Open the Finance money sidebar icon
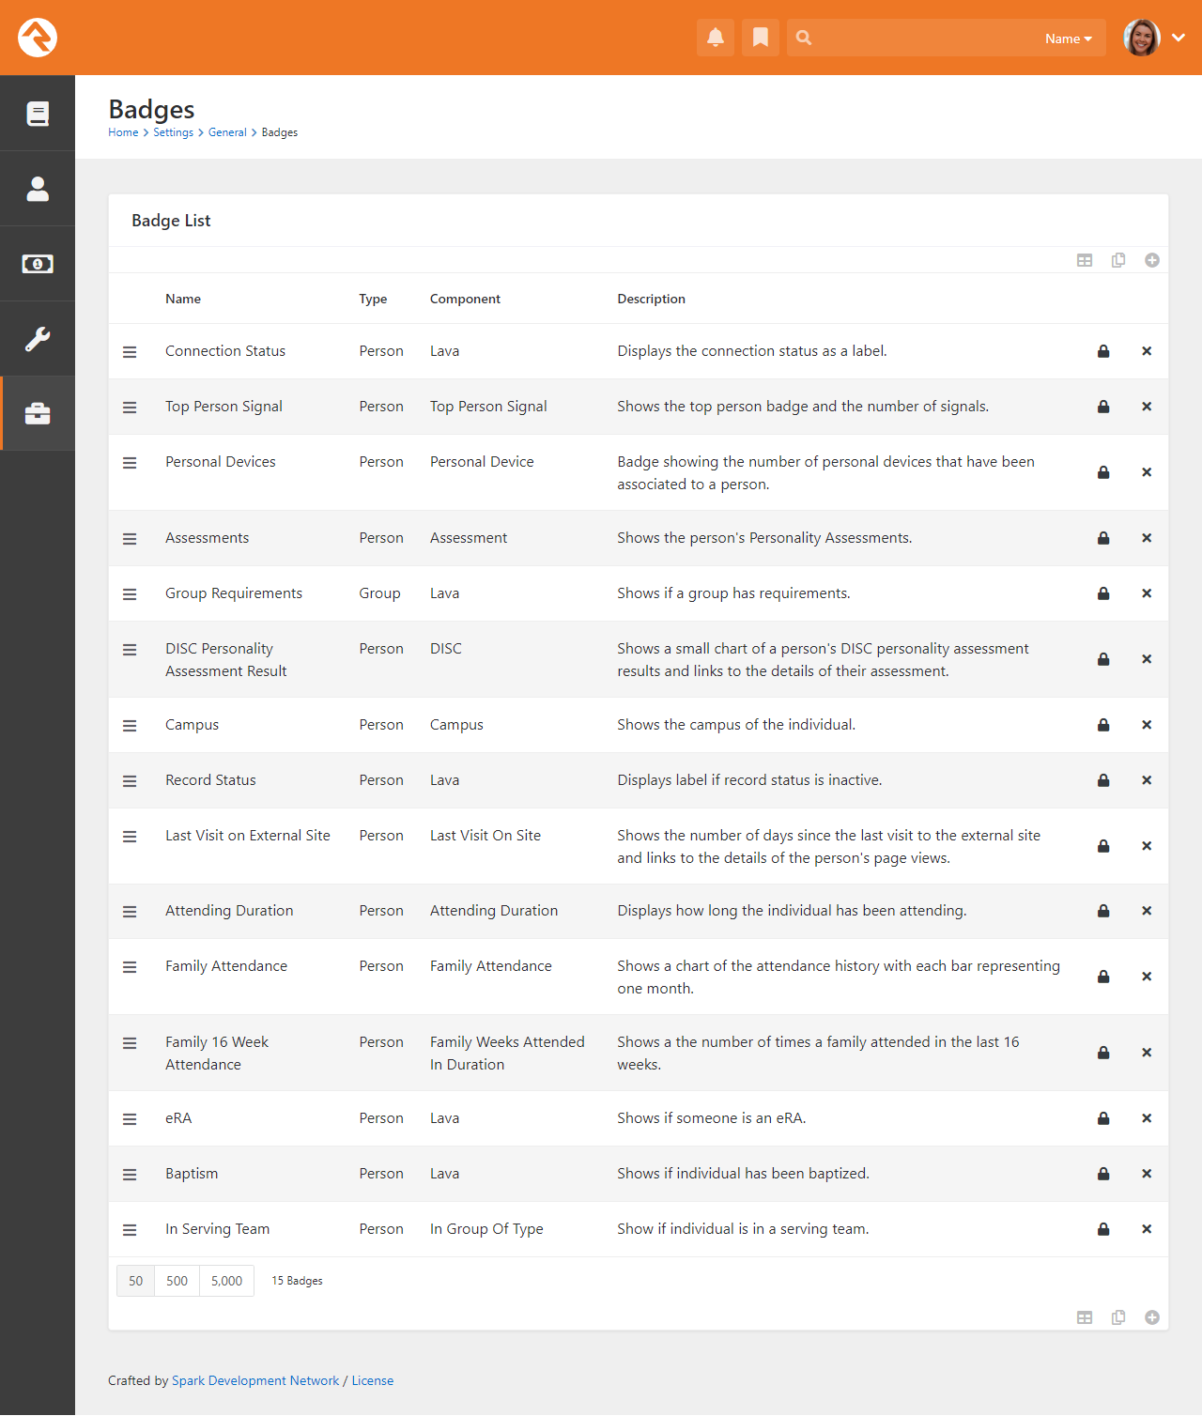Image resolution: width=1202 pixels, height=1416 pixels. click(38, 264)
